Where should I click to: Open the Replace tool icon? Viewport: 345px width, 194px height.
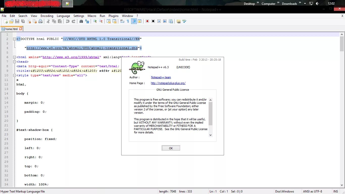coord(87,21)
